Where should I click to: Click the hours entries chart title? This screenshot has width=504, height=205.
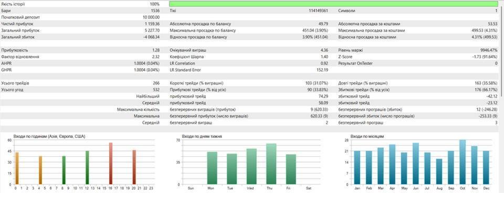click(x=49, y=136)
